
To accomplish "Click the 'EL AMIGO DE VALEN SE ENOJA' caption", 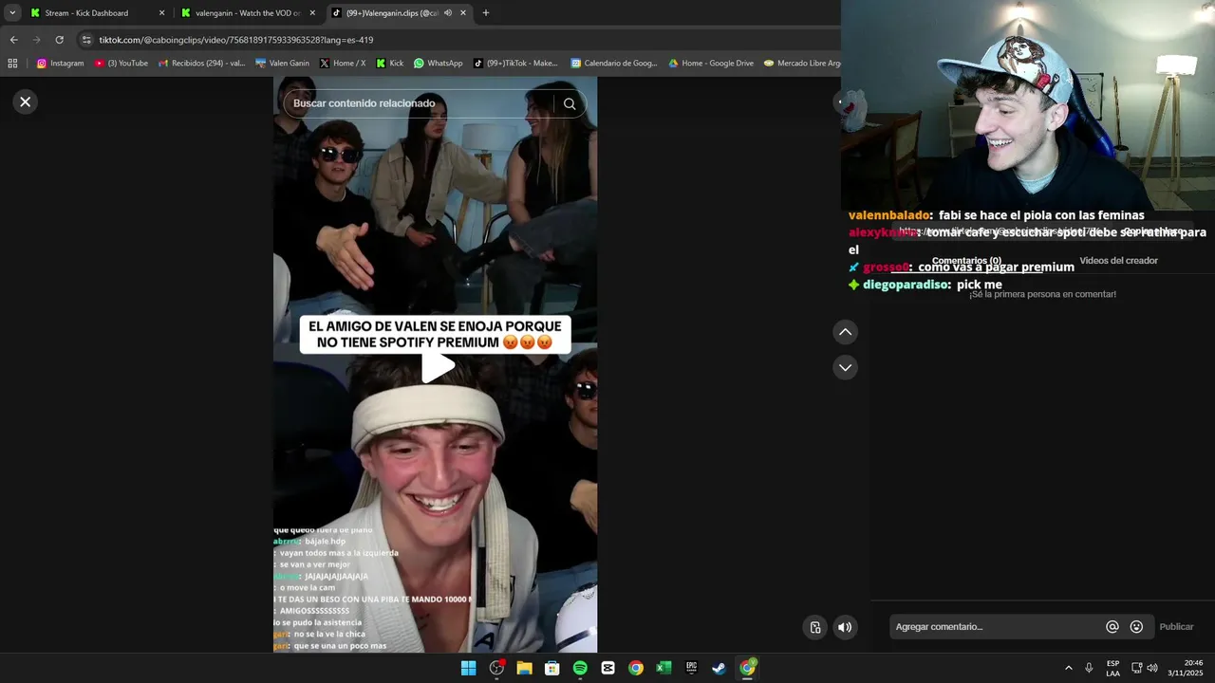I will click(x=436, y=334).
